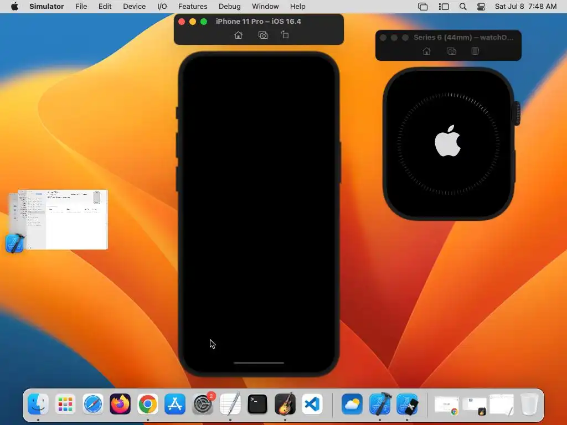The image size is (567, 425).
Task: Launch GarageBand from the Dock
Action: point(285,403)
